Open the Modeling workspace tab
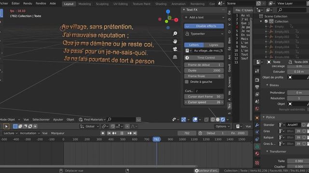The width and height of the screenshot is (309, 173). pos(84,4)
